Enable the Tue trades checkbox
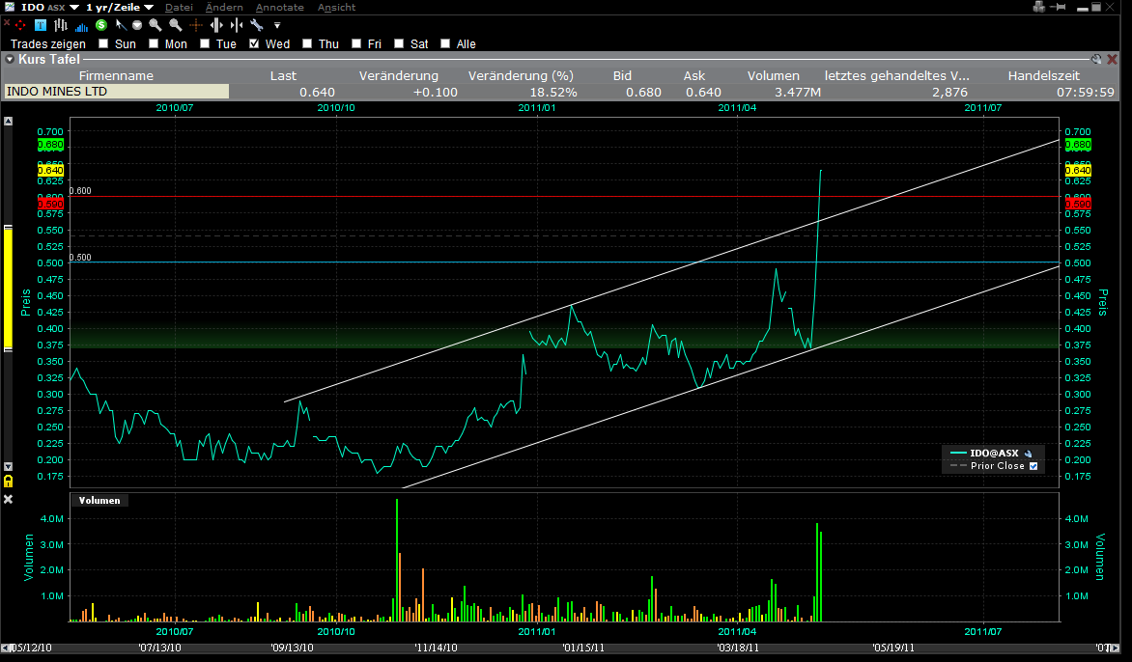Viewport: 1132px width, 662px height. [205, 44]
